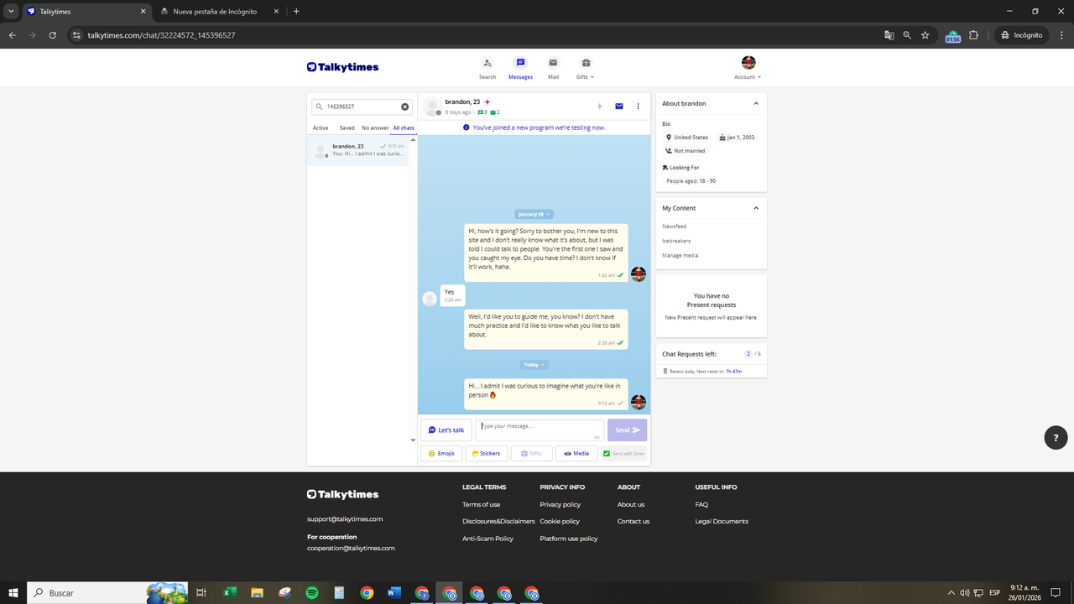Image resolution: width=1074 pixels, height=604 pixels.
Task: Switch to the Active chats tab
Action: pyautogui.click(x=321, y=128)
